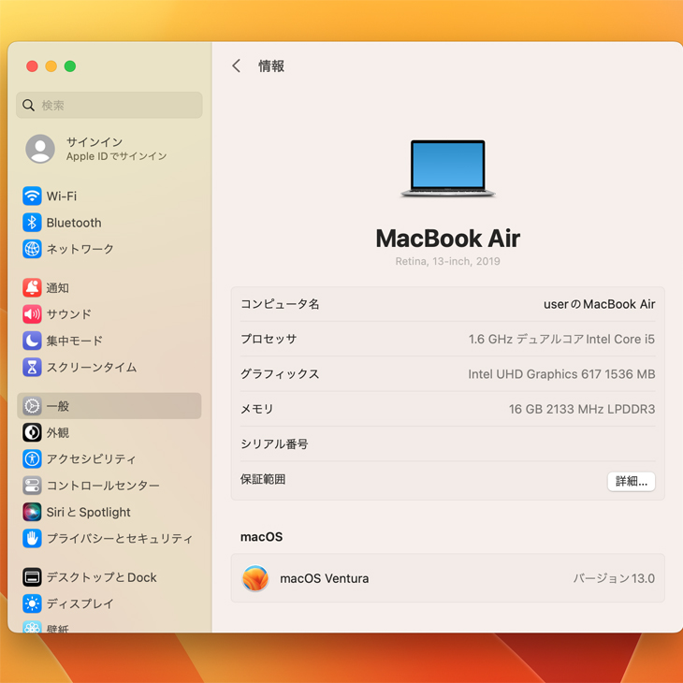The height and width of the screenshot is (683, 683).
Task: Click the 情報 page title
Action: 271,66
